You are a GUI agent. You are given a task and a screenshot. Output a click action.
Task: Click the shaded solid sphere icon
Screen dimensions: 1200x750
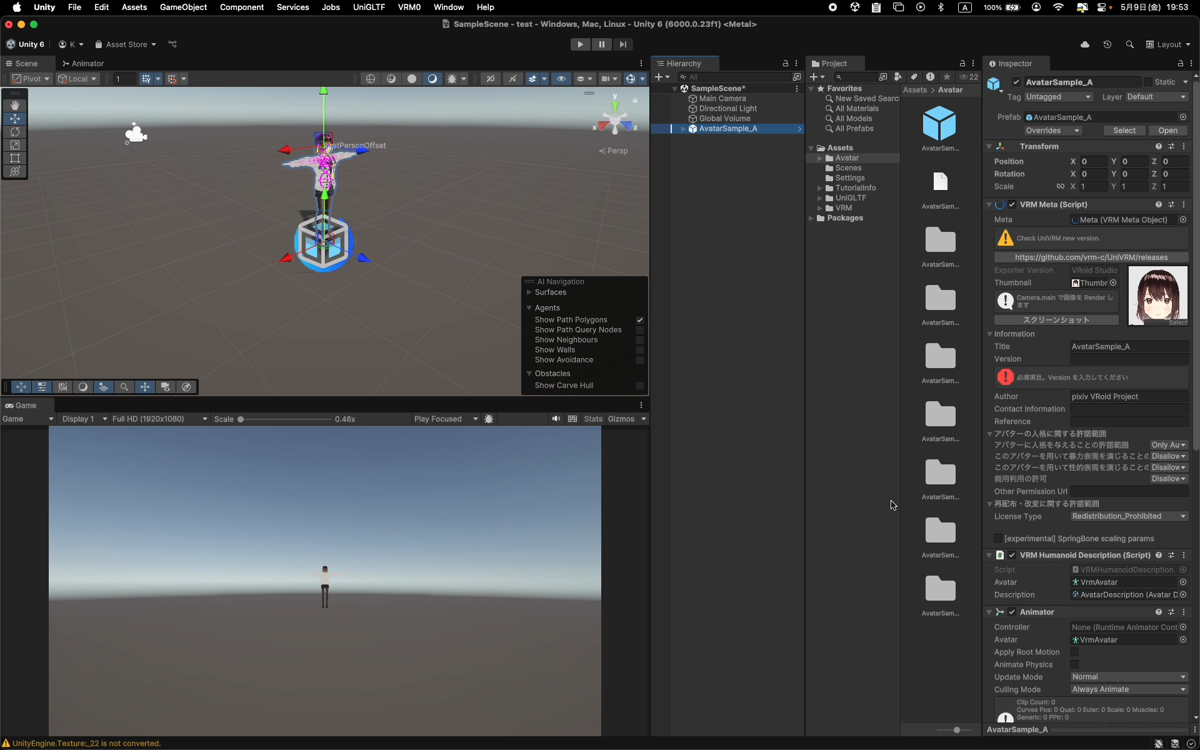[x=412, y=79]
